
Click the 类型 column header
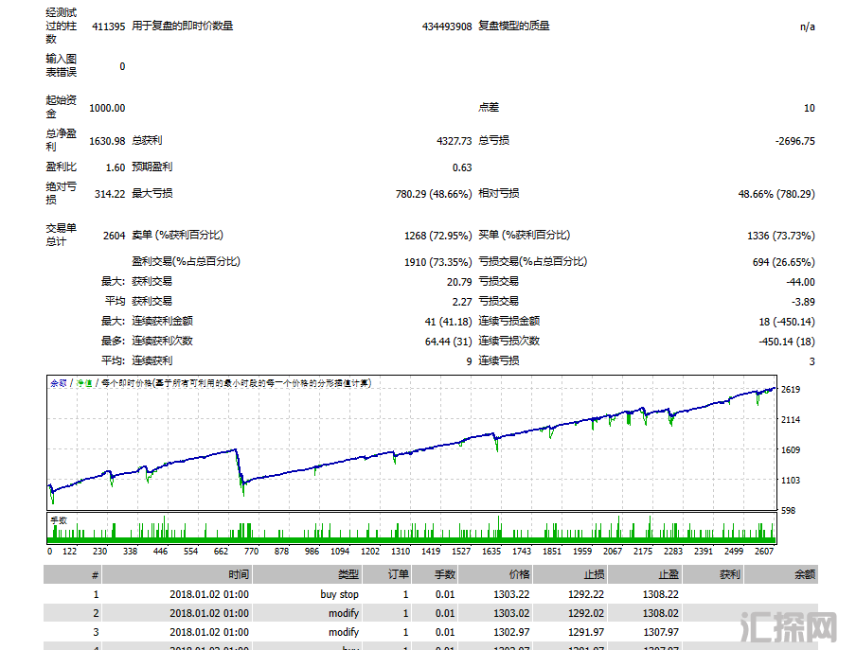coord(348,574)
